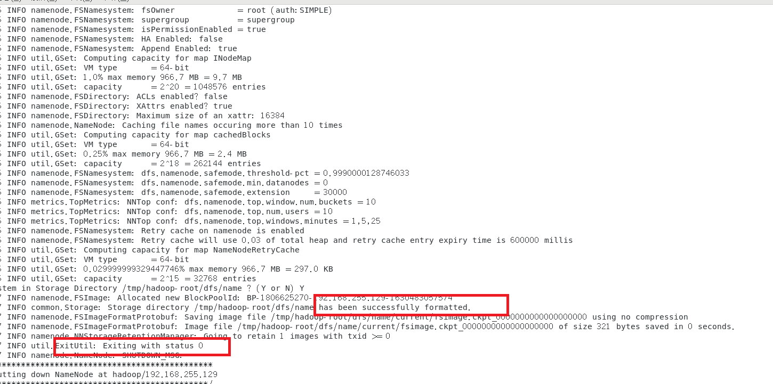Image resolution: width=773 pixels, height=384 pixels.
Task: Click the '(Y or N) Y' prompt line
Action: (152, 288)
